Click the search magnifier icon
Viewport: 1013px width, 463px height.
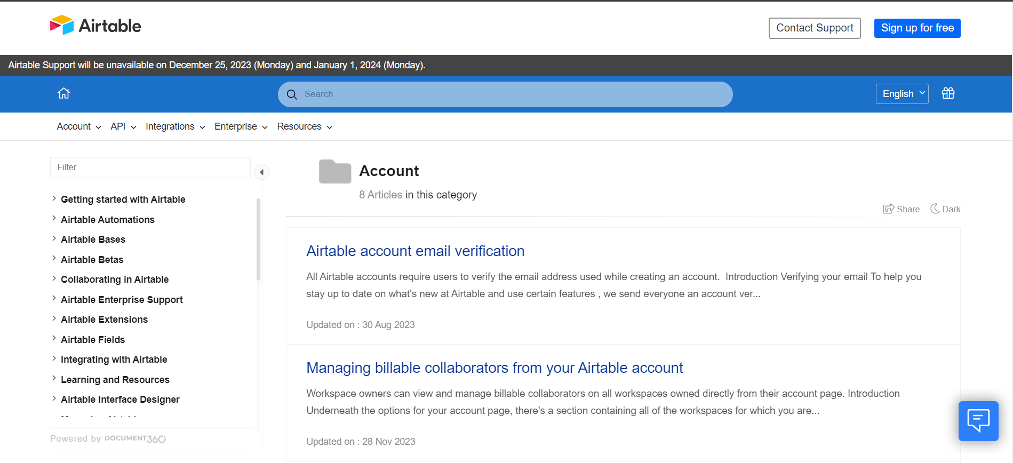pyautogui.click(x=292, y=94)
